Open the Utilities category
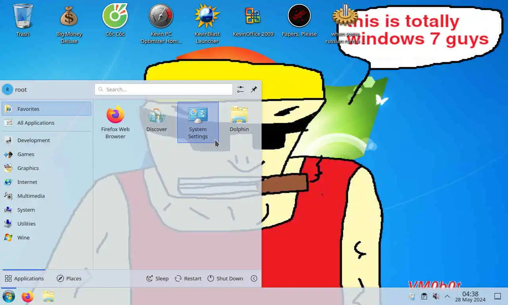This screenshot has width=508, height=305. tap(46, 224)
